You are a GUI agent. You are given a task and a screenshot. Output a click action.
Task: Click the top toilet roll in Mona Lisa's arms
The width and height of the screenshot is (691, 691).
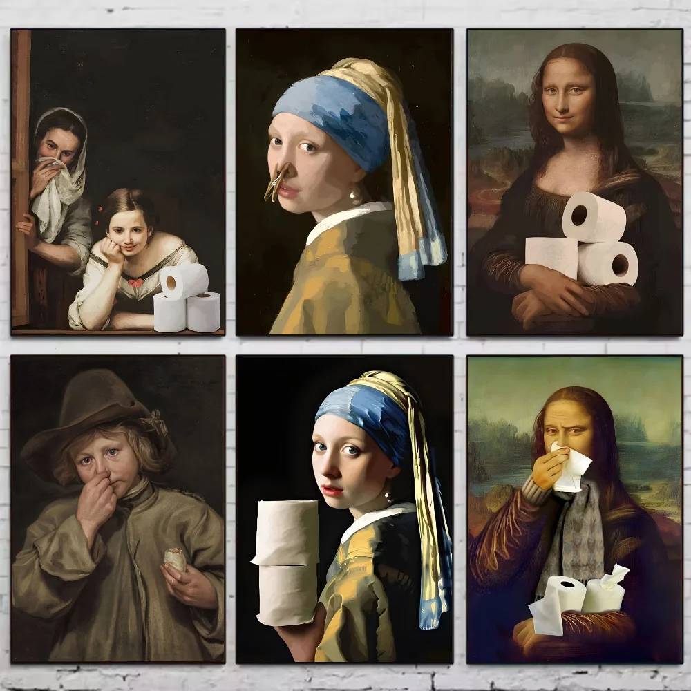594,216
